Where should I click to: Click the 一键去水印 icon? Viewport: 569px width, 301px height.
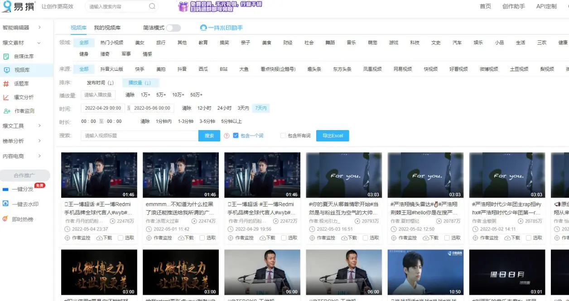pos(5,204)
